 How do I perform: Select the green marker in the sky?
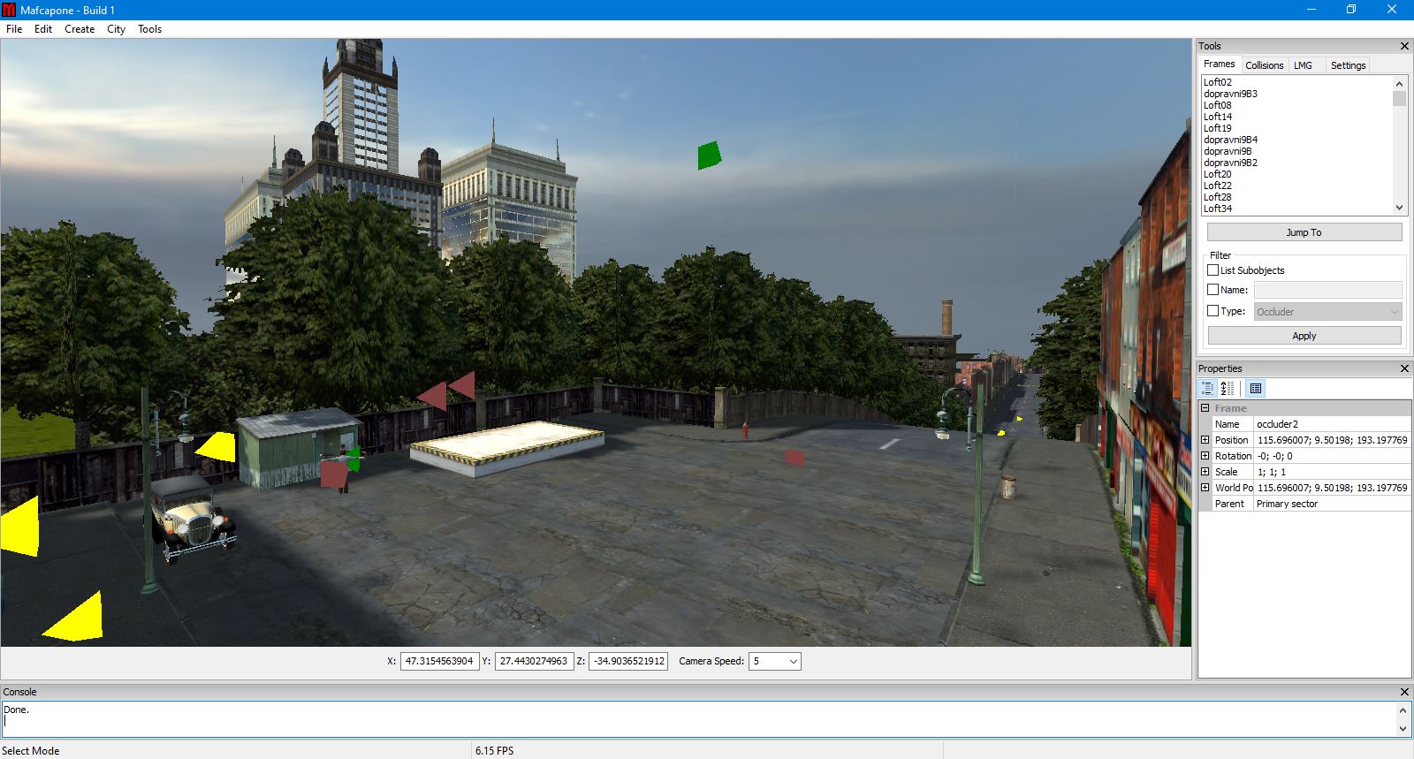[x=709, y=156]
